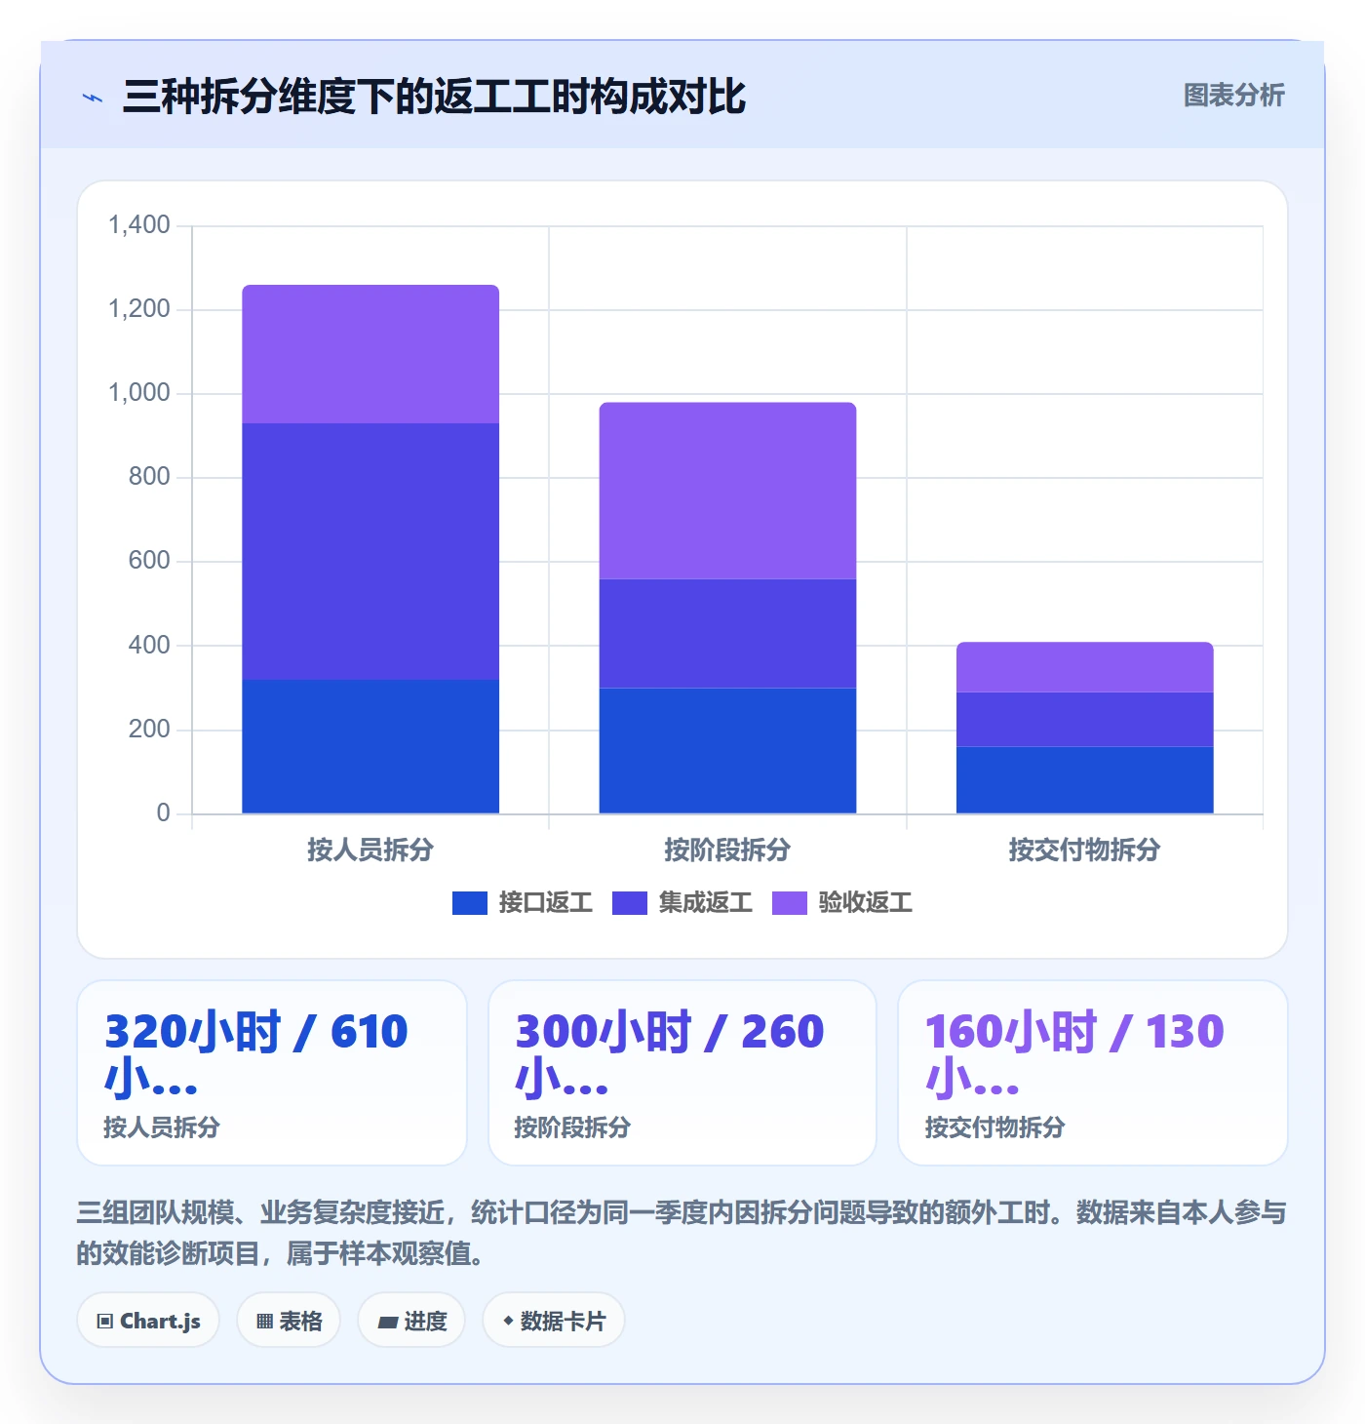
Task: Click the 接口返工 legend label
Action: coord(545,903)
